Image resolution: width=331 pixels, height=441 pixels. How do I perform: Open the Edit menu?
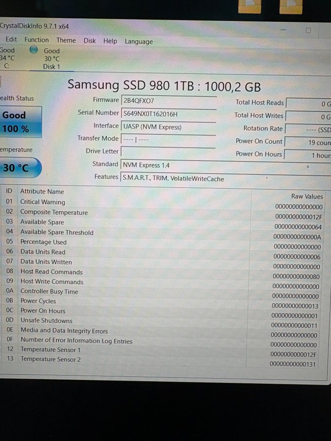(11, 40)
